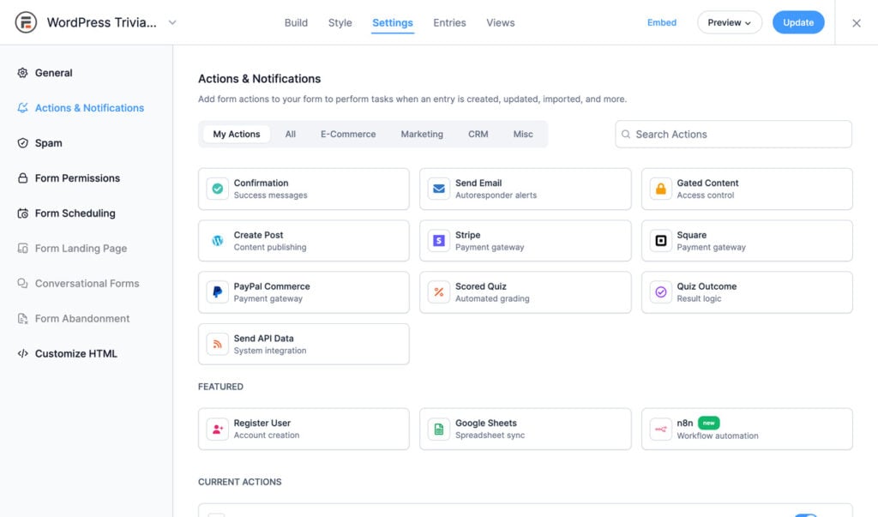The width and height of the screenshot is (878, 517).
Task: Open the Entries tab
Action: pyautogui.click(x=449, y=23)
